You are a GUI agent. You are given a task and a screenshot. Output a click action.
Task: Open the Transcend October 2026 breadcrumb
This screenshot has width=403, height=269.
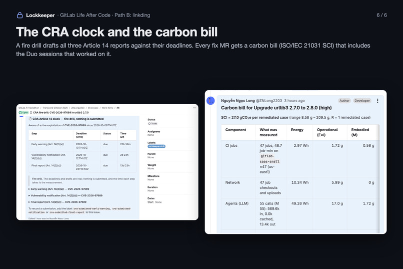coord(55,108)
